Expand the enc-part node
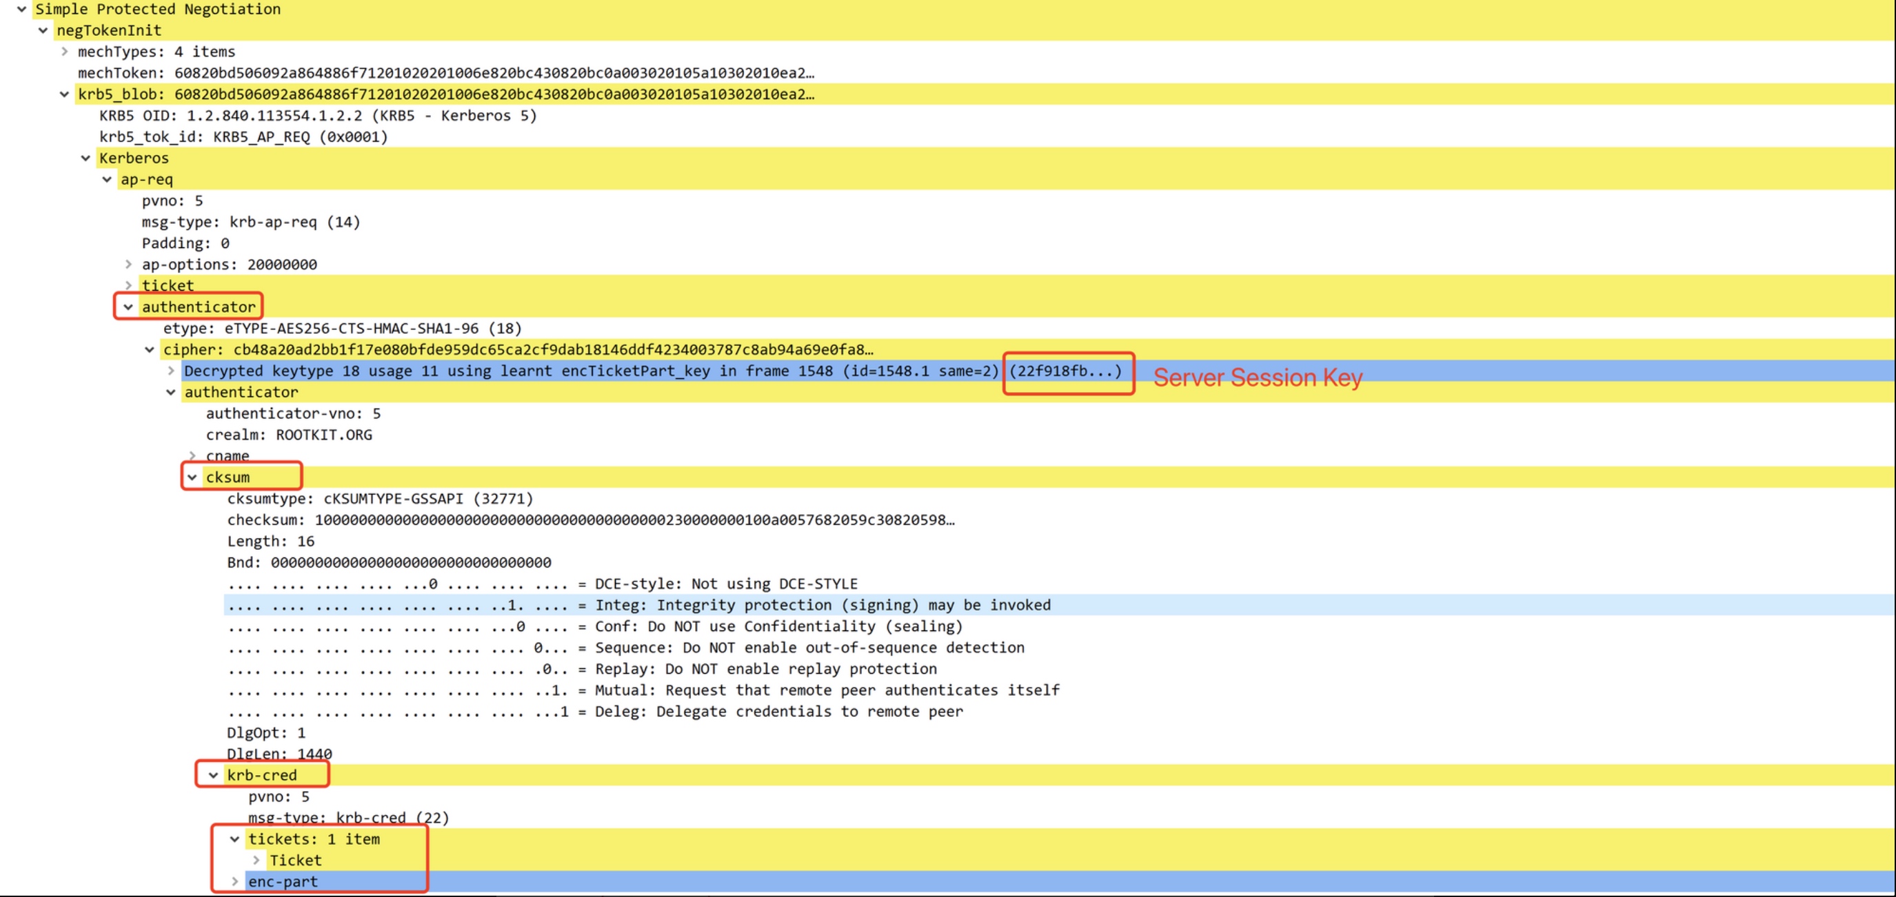 [x=236, y=883]
